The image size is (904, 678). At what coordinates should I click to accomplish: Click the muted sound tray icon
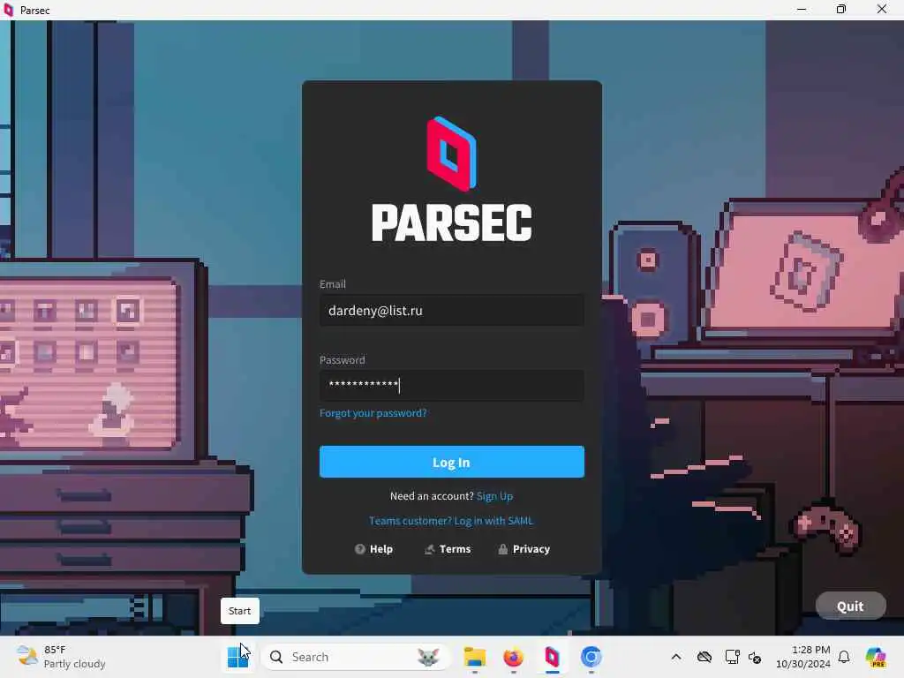pos(755,657)
